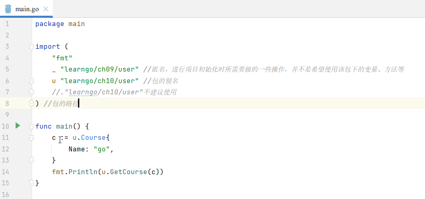This screenshot has height=199, width=425.
Task: Click the GetCourse function call
Action: click(128, 171)
